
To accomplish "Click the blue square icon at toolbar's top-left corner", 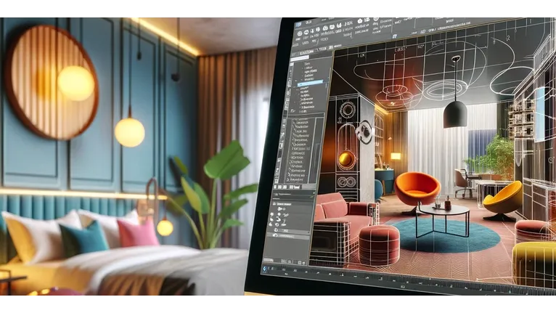I will pyautogui.click(x=298, y=25).
